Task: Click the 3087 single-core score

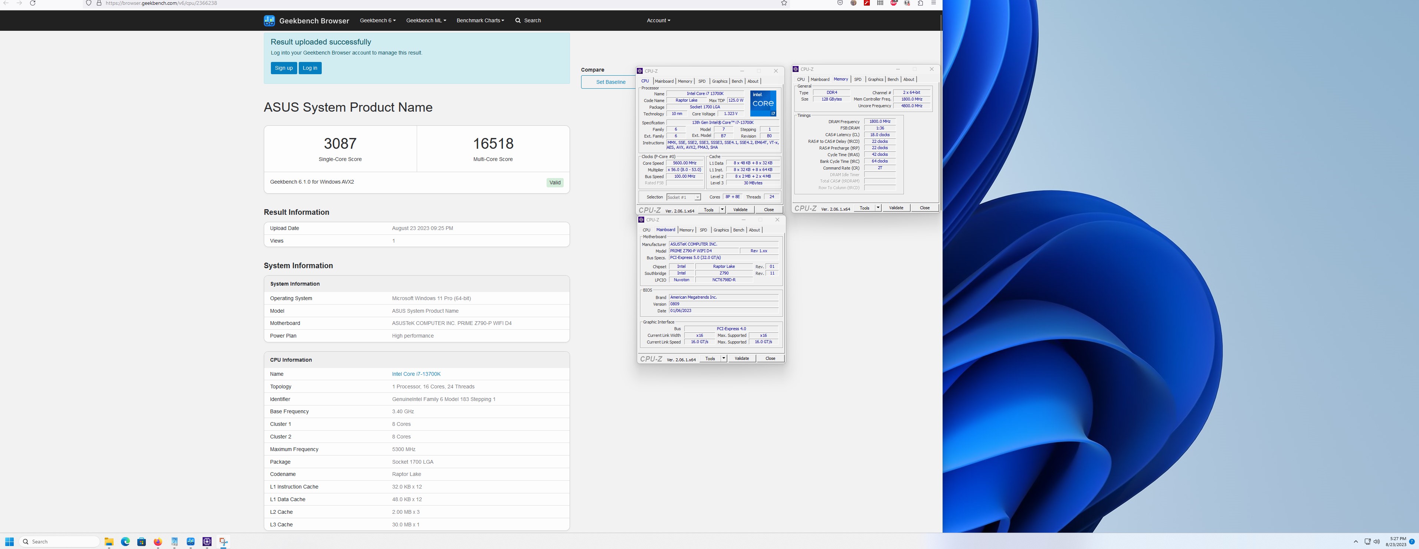Action: click(x=340, y=144)
